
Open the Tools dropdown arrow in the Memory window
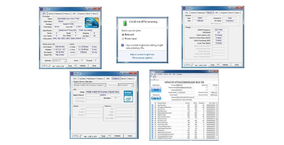(x=218, y=65)
